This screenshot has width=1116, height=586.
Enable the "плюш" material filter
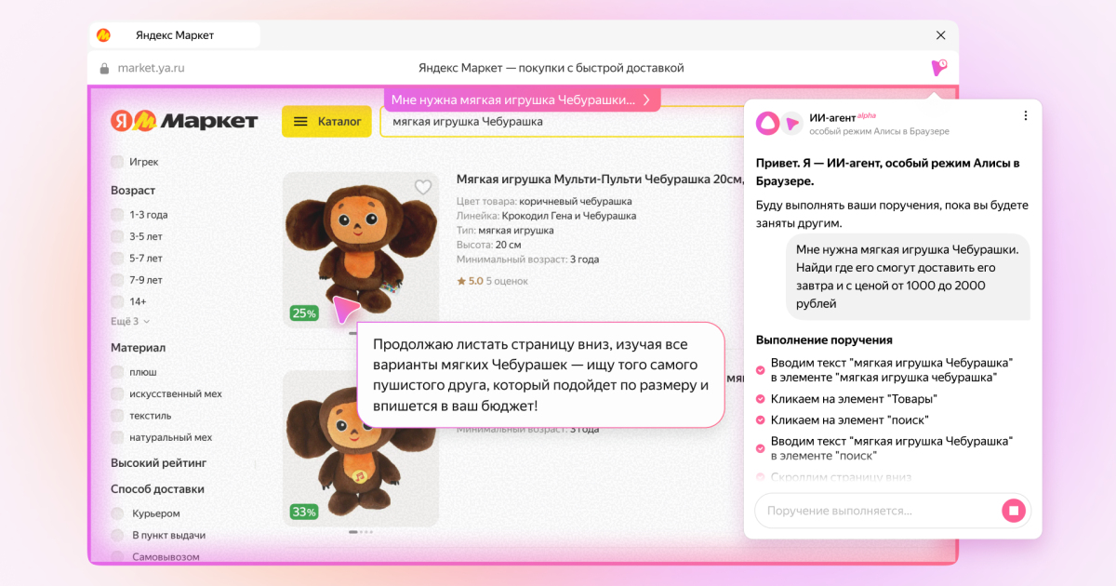[117, 372]
